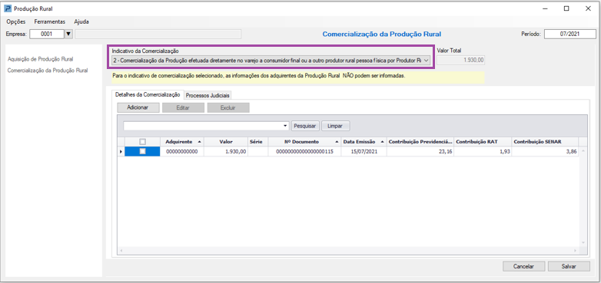Click Contribuição SENAR column header
The image size is (601, 283).
coord(545,141)
